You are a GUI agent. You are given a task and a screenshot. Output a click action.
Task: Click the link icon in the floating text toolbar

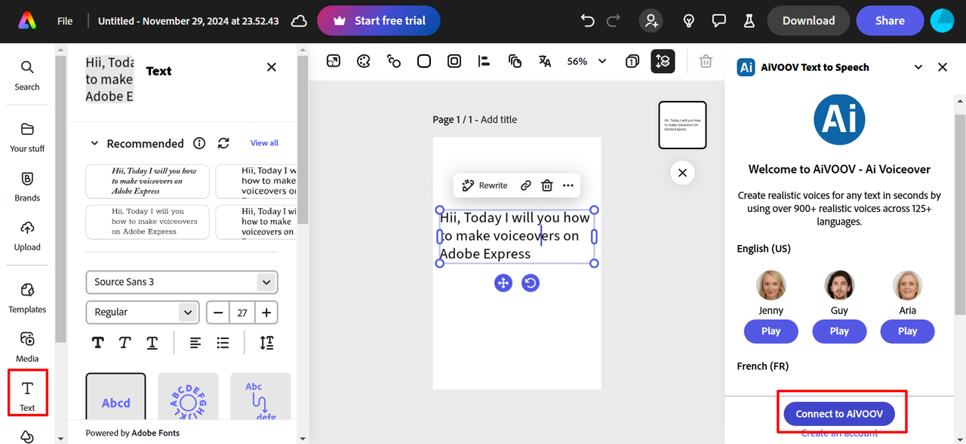tap(526, 185)
